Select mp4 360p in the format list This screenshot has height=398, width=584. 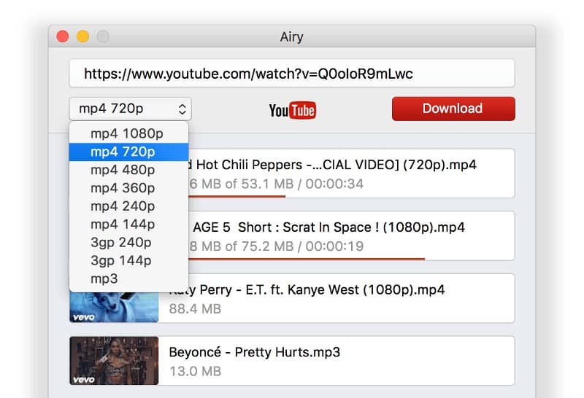123,188
